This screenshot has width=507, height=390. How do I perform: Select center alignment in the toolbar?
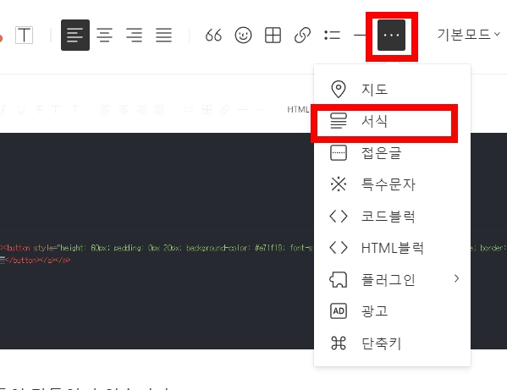pos(104,35)
